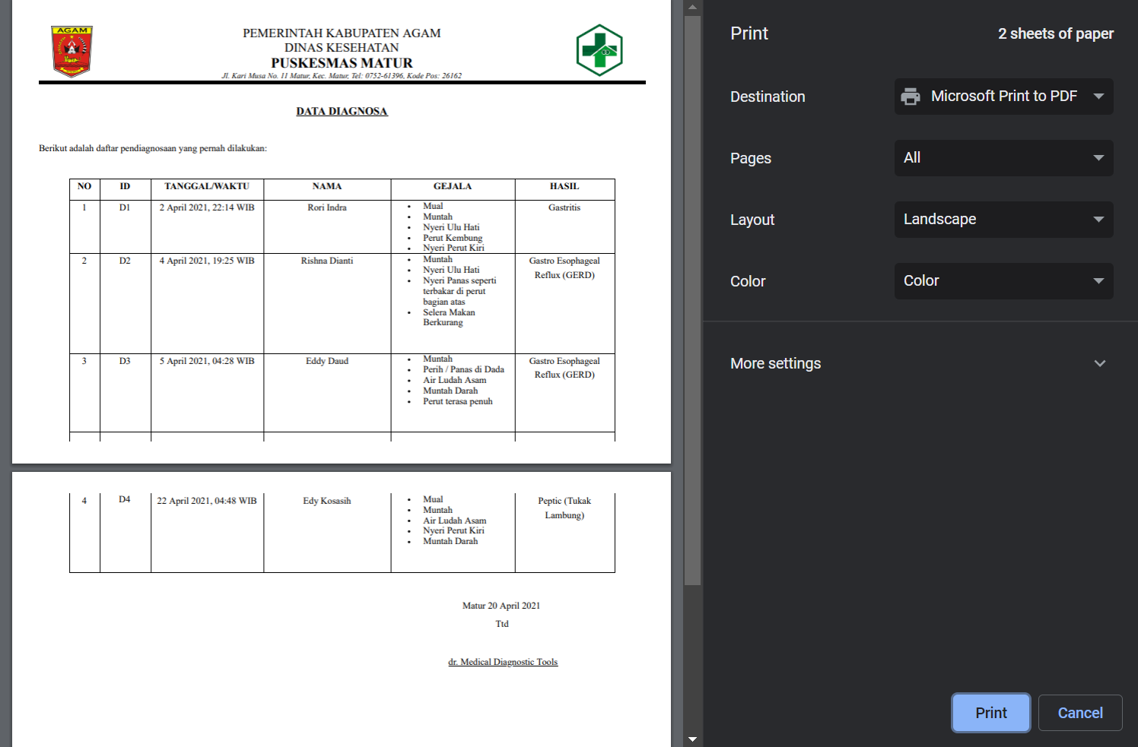Click the printer icon in Destination field
Screen dimensions: 1138x747
point(910,97)
